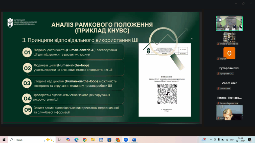Open File Explorer folder icon
The height and width of the screenshot is (143, 255).
(93, 140)
